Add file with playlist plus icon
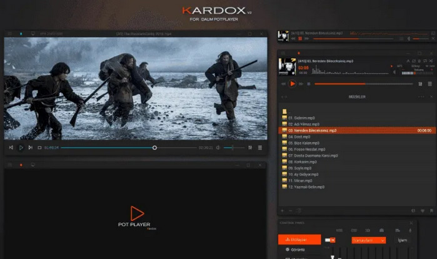437x259 pixels. point(283,211)
